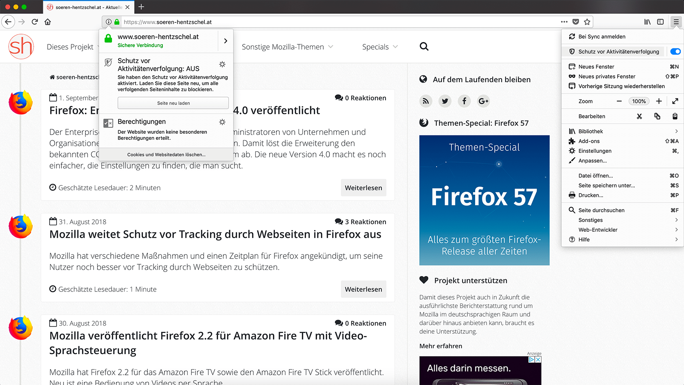Select Bei Sync anmelden

pyautogui.click(x=622, y=37)
